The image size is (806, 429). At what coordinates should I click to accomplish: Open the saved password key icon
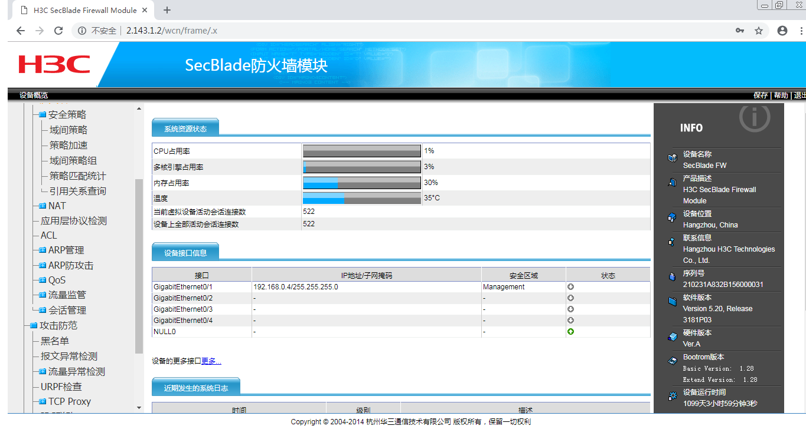740,31
